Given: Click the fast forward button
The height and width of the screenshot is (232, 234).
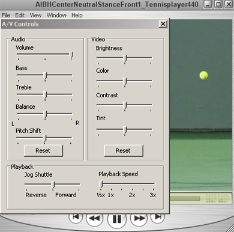Looking at the screenshot, I should [139, 218].
